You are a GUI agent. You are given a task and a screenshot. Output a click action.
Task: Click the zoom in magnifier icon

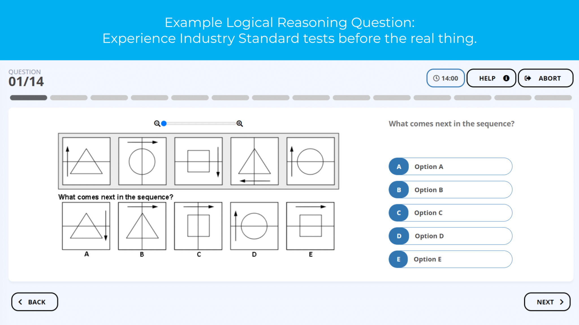point(239,124)
